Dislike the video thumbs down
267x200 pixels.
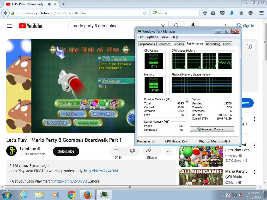tap(132, 151)
